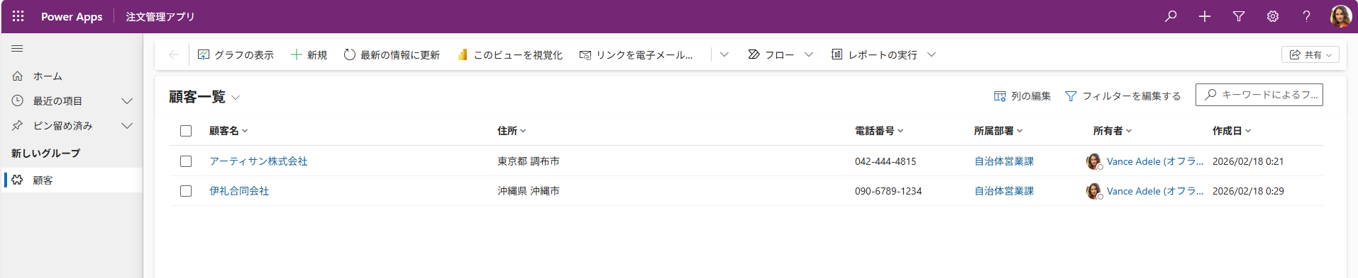Open the help question mark icon

coord(1306,16)
